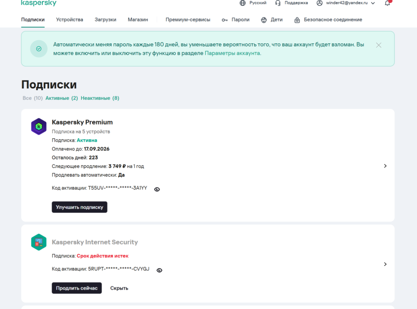Go to the Магазин tab
417x309 pixels.
(138, 20)
